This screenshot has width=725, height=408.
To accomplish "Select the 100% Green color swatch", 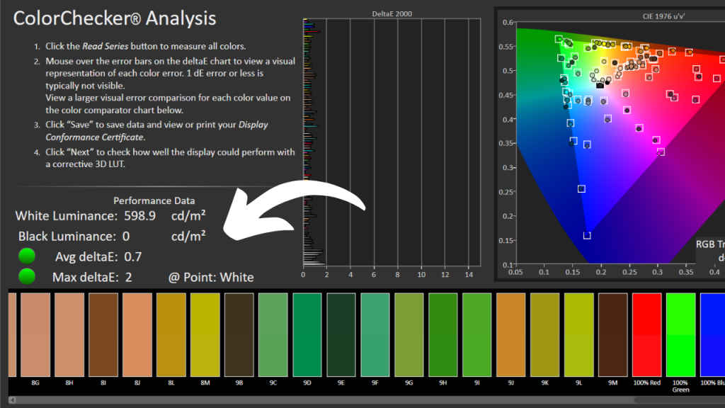I will pos(681,334).
